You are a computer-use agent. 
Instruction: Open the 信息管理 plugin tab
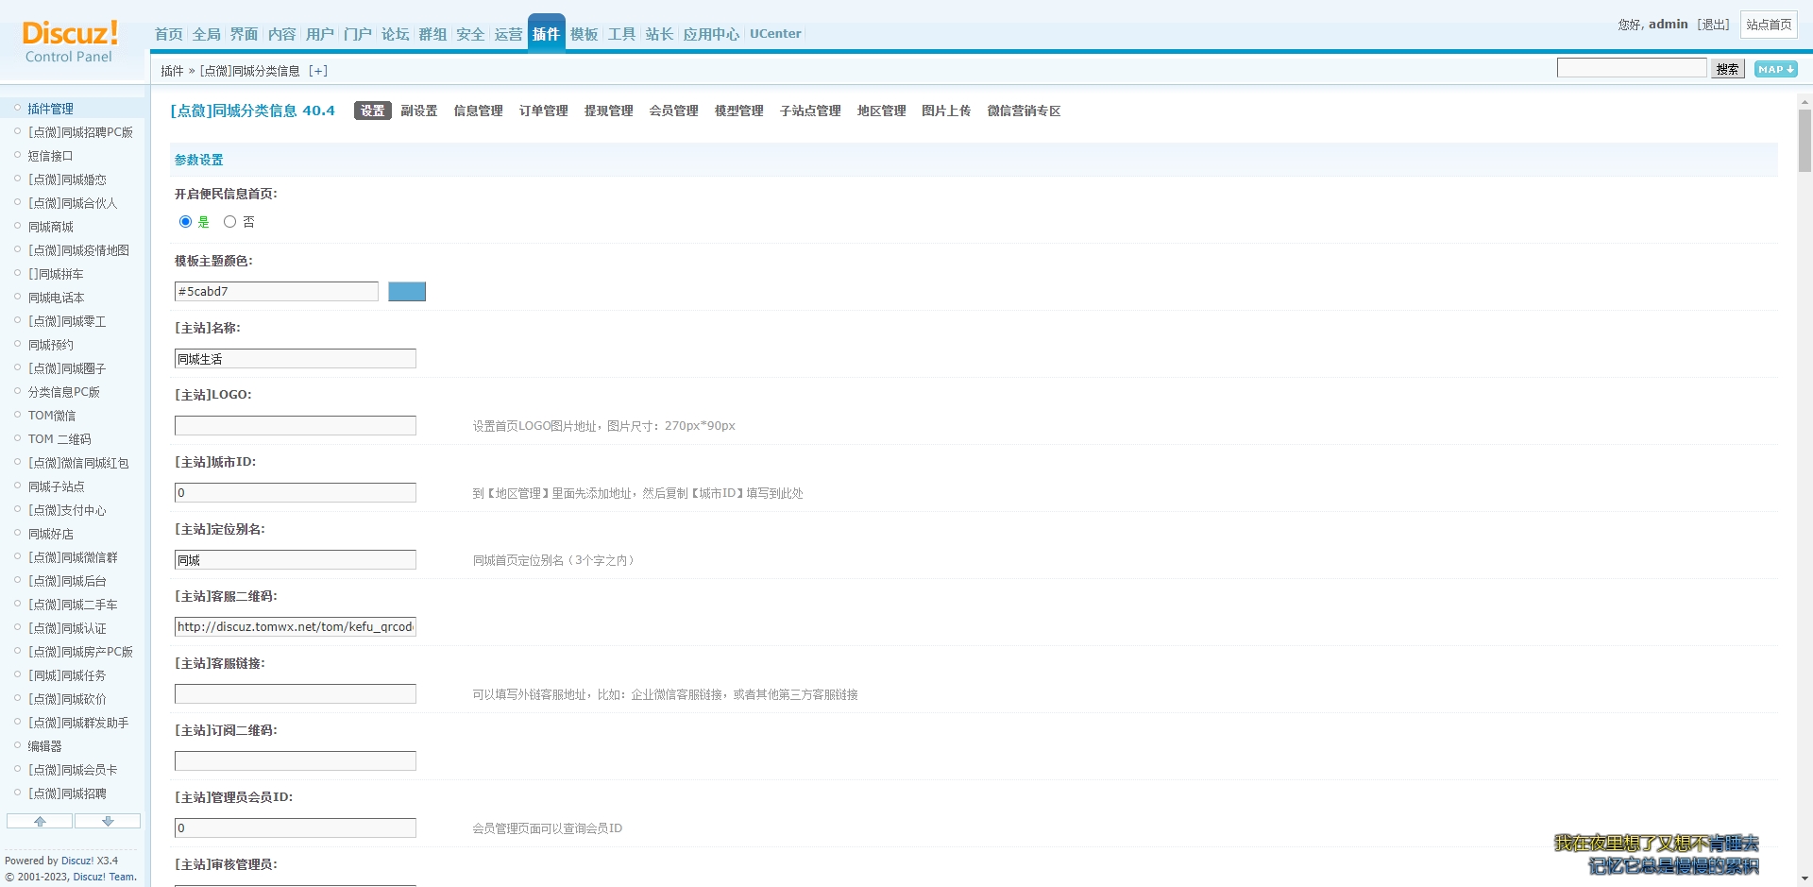click(478, 111)
